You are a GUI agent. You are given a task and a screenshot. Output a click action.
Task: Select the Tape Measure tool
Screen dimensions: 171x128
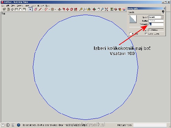(x=81, y=9)
